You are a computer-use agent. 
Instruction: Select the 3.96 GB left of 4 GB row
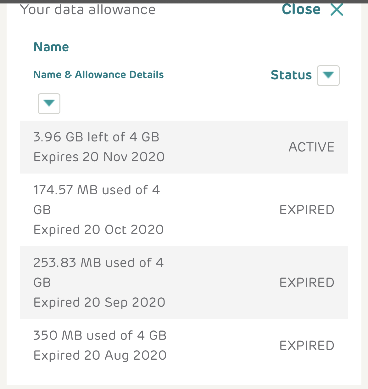(x=184, y=147)
